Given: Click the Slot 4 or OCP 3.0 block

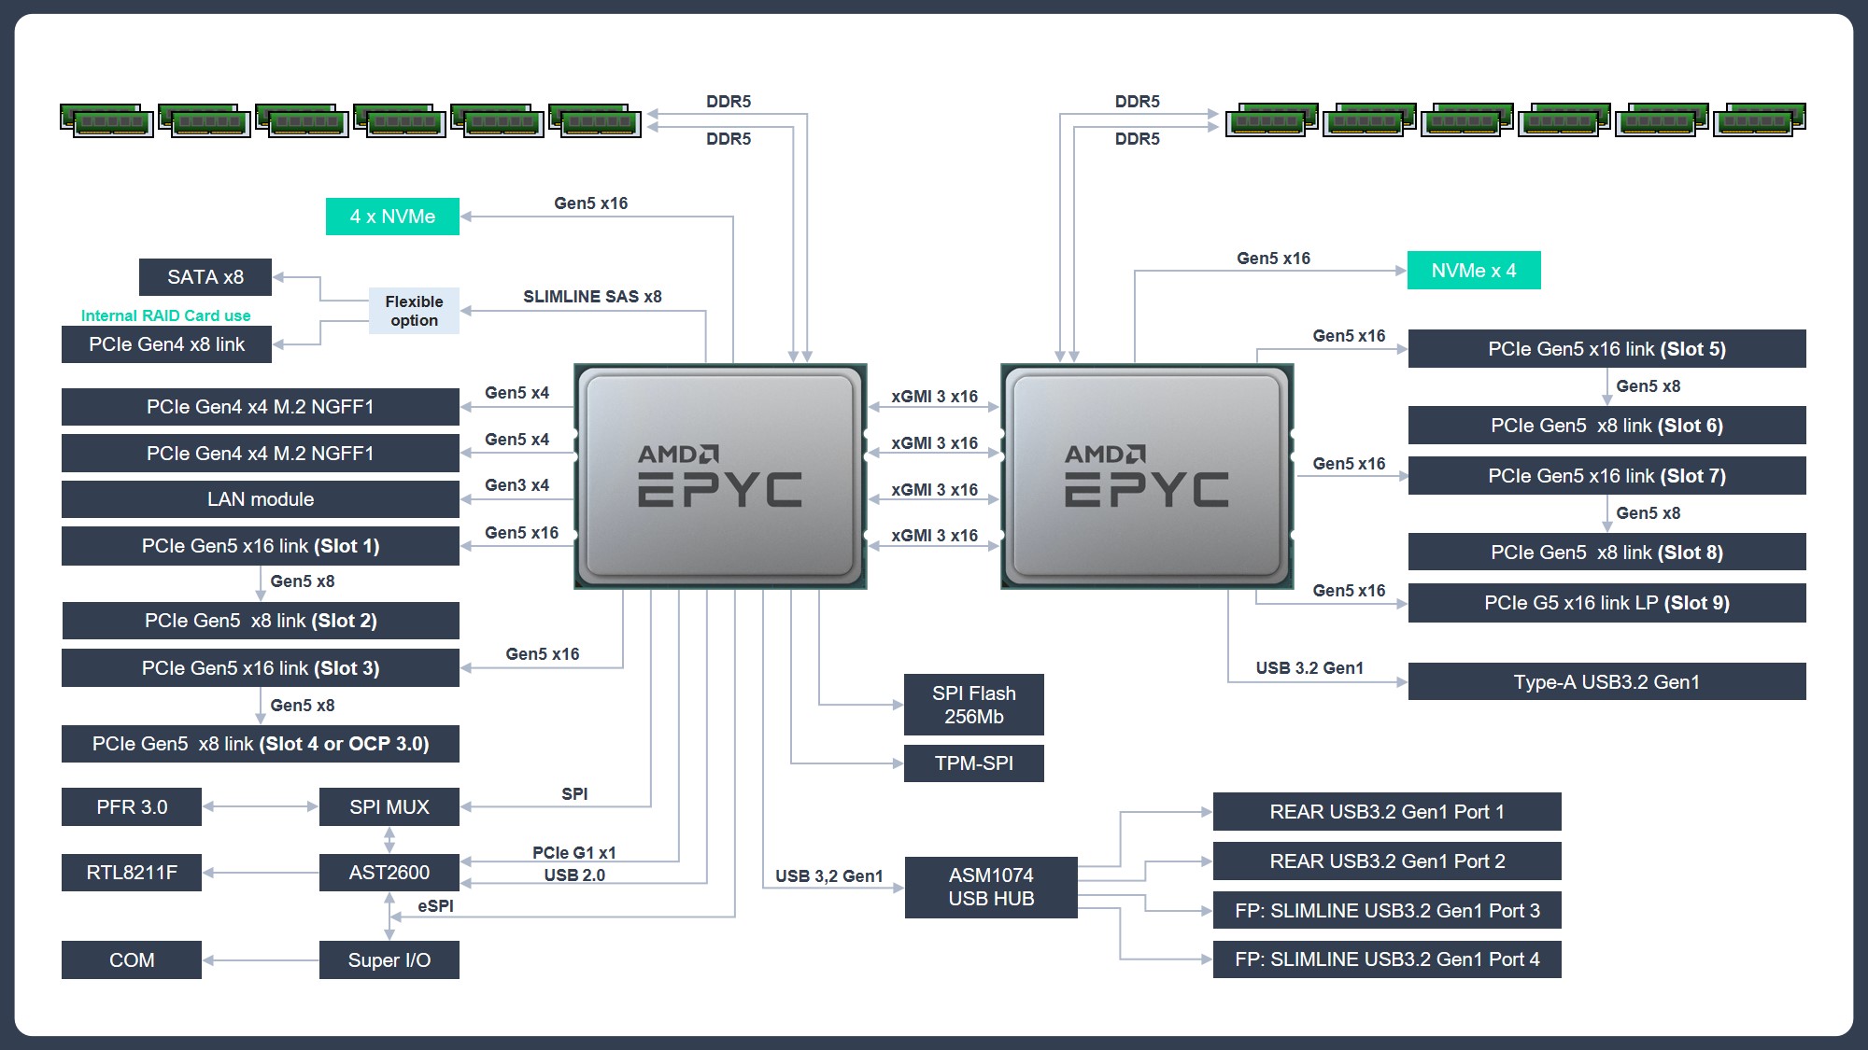Looking at the screenshot, I should [x=261, y=744].
